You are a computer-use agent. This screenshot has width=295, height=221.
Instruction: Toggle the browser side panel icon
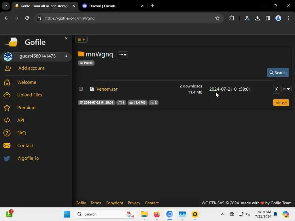click(268, 18)
